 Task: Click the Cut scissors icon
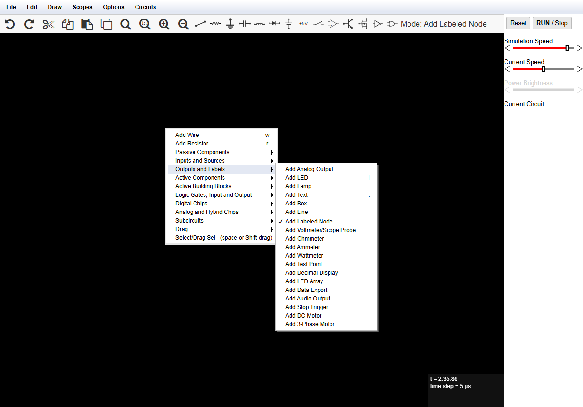(x=49, y=24)
